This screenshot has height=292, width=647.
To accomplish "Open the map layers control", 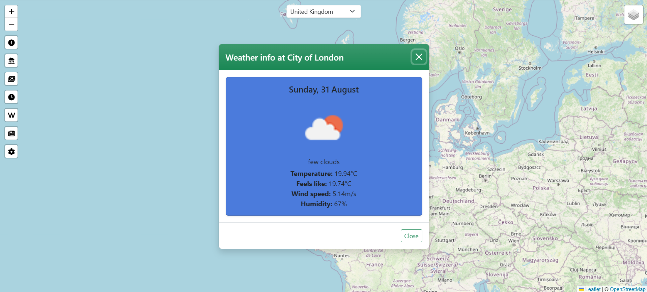I will tap(634, 15).
